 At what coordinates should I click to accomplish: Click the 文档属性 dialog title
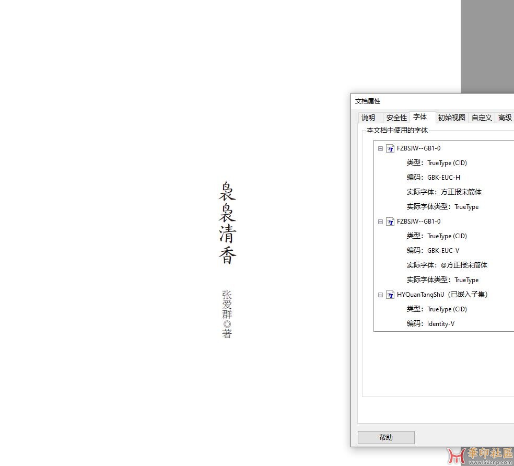pyautogui.click(x=368, y=101)
